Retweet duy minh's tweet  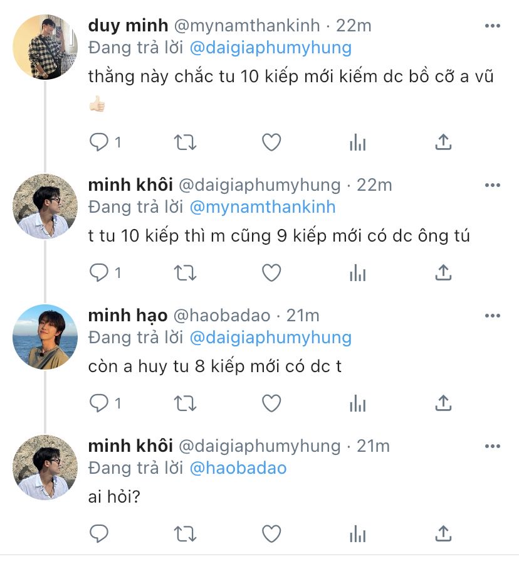pyautogui.click(x=184, y=142)
